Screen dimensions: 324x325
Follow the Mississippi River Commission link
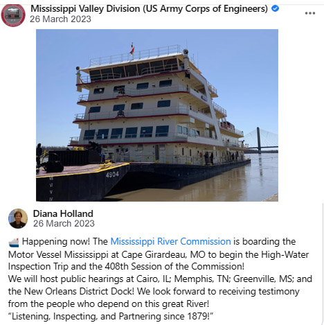point(170,241)
